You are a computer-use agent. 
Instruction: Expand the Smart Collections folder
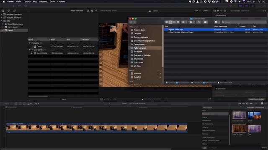click(3, 24)
